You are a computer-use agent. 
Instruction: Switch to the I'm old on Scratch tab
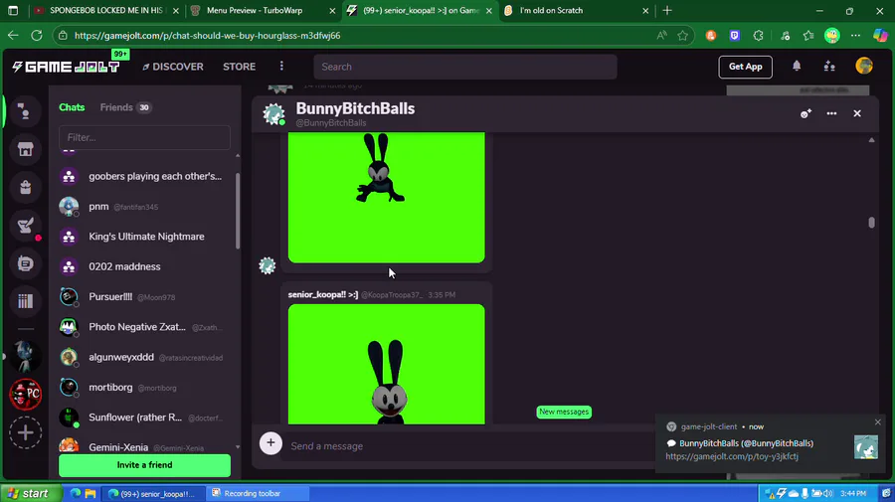point(576,10)
